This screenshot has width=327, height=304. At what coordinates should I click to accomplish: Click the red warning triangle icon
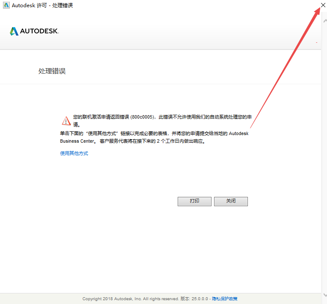[x=66, y=121]
